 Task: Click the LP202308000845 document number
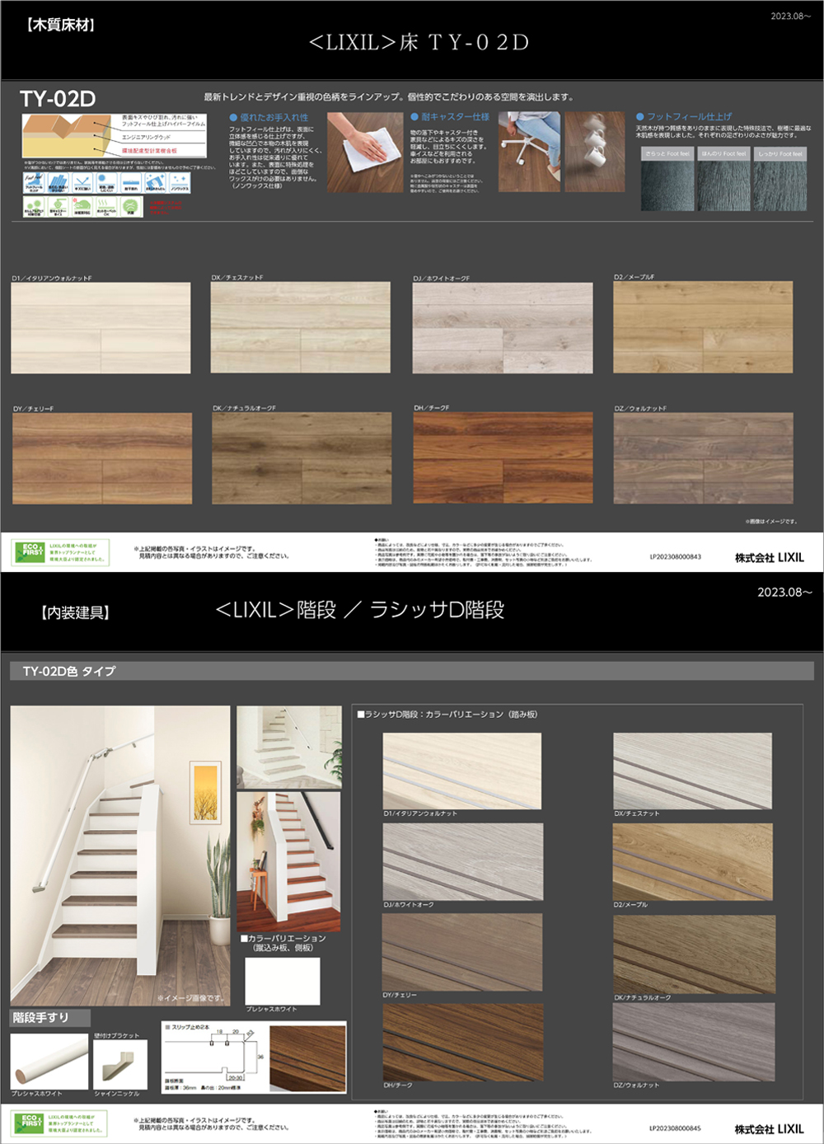click(x=675, y=1128)
